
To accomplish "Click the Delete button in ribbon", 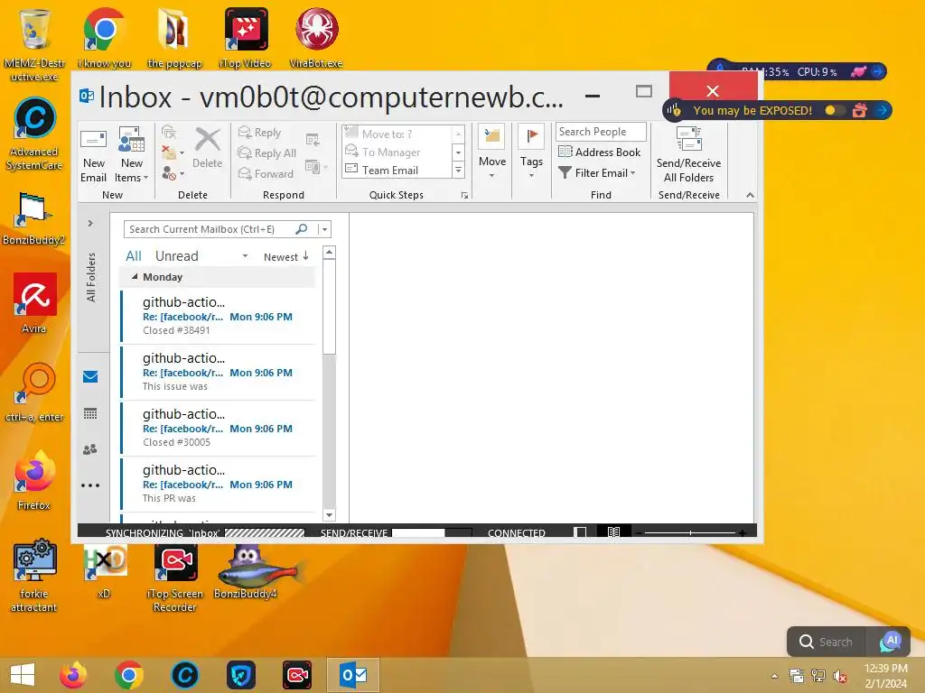I will coord(207,149).
